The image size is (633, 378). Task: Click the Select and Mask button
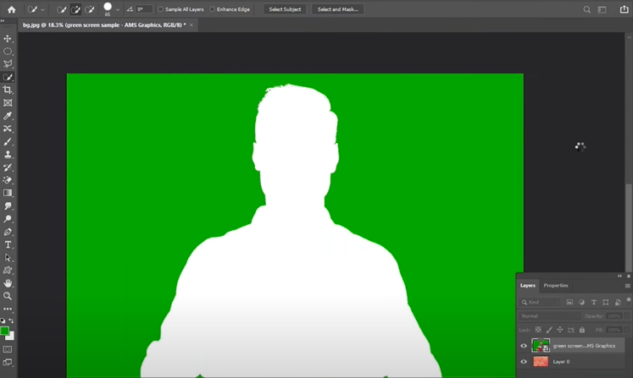337,9
